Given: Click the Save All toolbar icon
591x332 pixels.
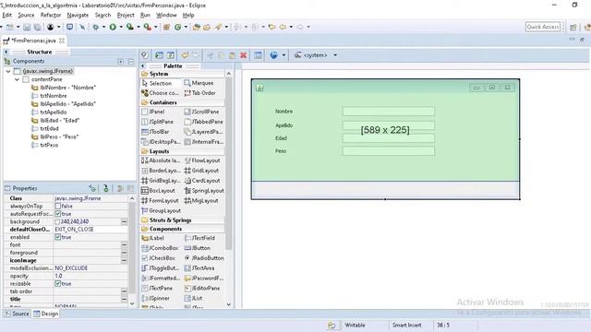Looking at the screenshot, I should click(38, 27).
